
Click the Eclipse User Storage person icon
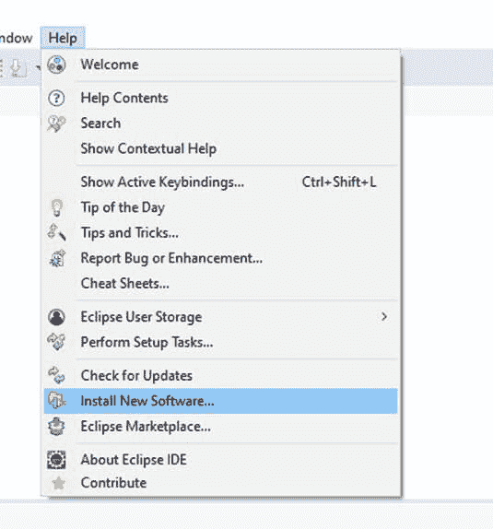pyautogui.click(x=56, y=317)
